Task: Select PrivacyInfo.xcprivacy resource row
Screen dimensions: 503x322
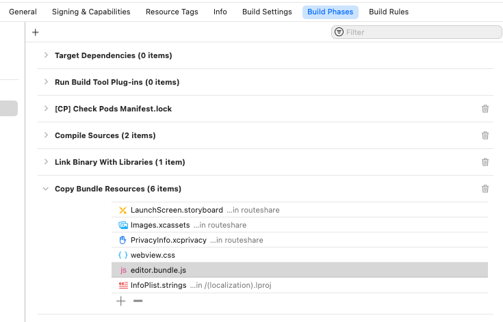Action: point(168,240)
